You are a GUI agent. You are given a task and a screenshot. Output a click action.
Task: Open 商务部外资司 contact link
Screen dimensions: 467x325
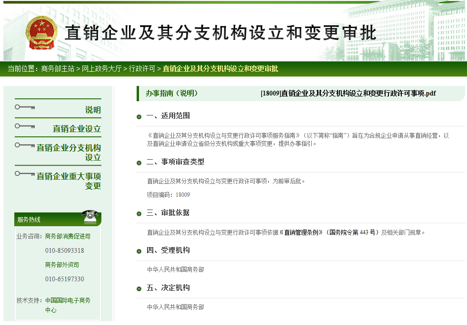[62, 265]
